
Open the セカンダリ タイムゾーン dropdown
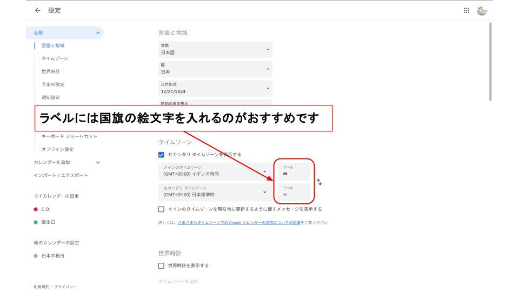point(215,192)
